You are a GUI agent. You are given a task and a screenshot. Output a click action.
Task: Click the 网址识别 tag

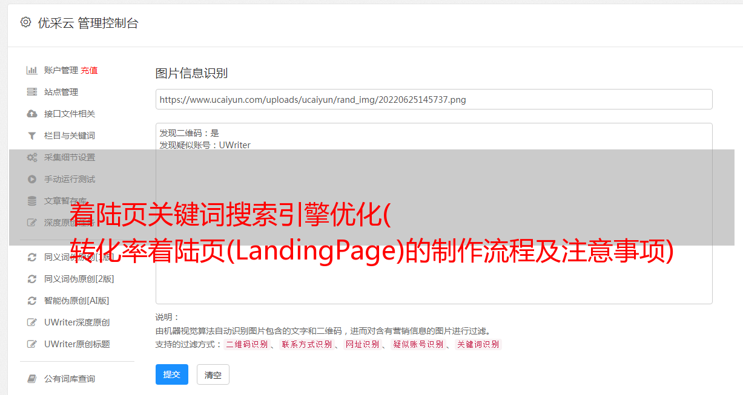point(362,344)
